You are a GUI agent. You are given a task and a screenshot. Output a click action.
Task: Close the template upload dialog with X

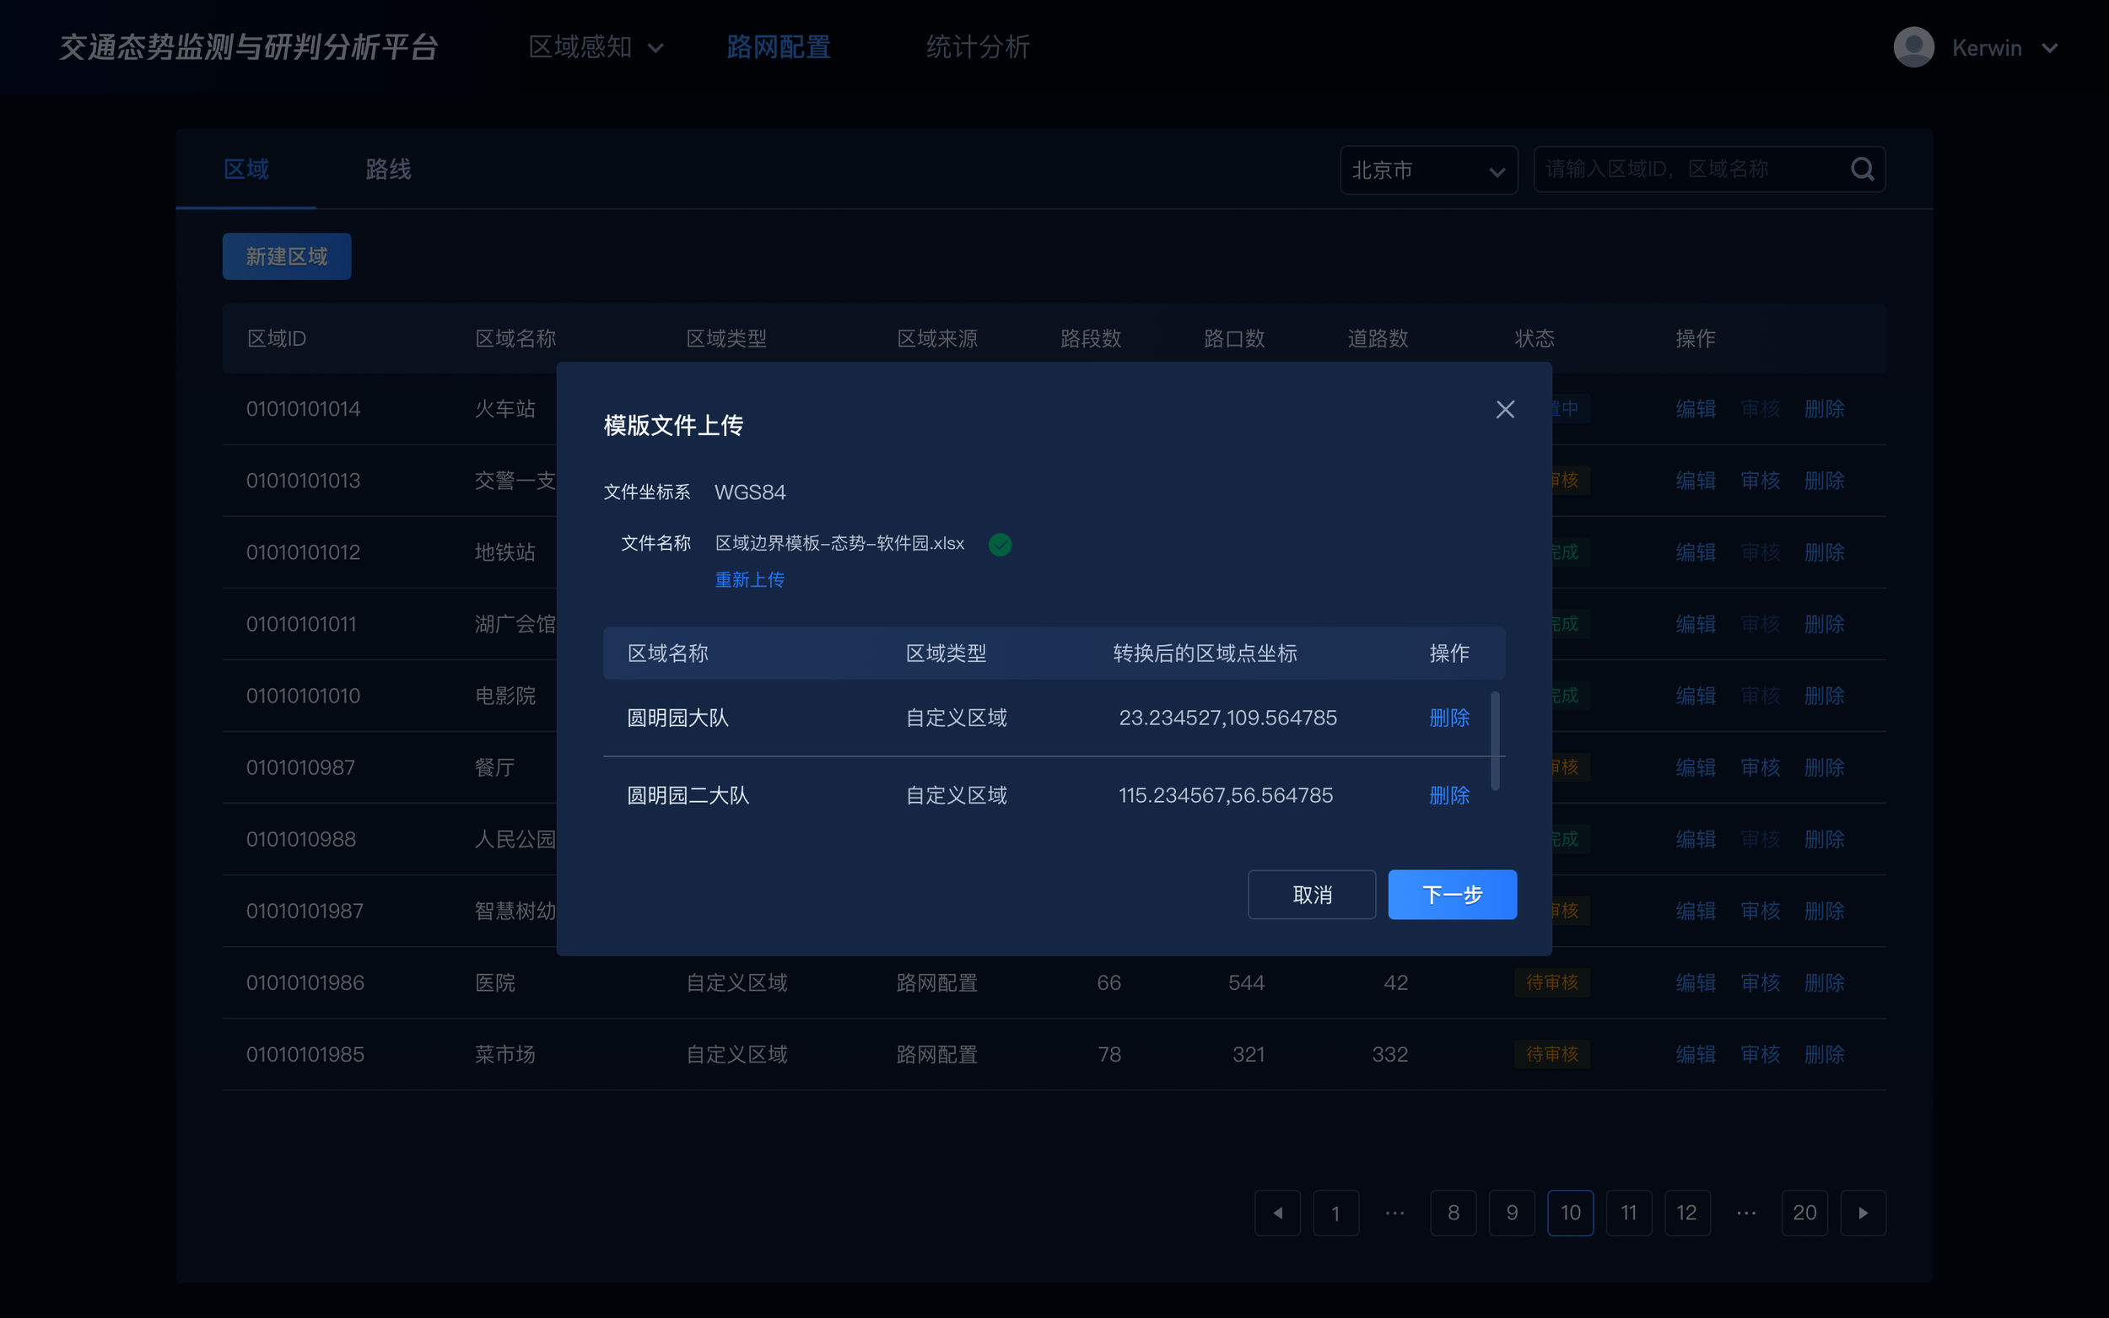[x=1504, y=409]
